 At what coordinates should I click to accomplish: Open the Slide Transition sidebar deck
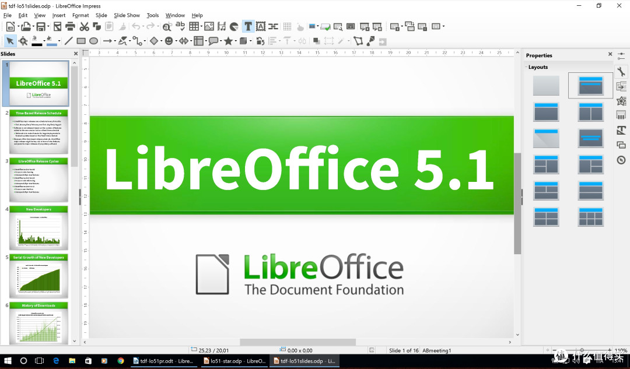pos(621,86)
